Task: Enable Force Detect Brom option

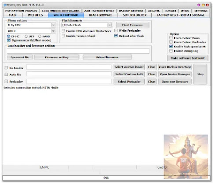Action: tap(171, 38)
